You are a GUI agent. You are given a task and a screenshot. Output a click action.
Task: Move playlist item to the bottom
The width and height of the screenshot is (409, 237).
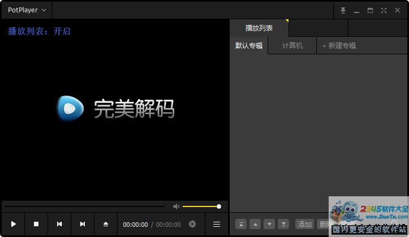(283, 224)
